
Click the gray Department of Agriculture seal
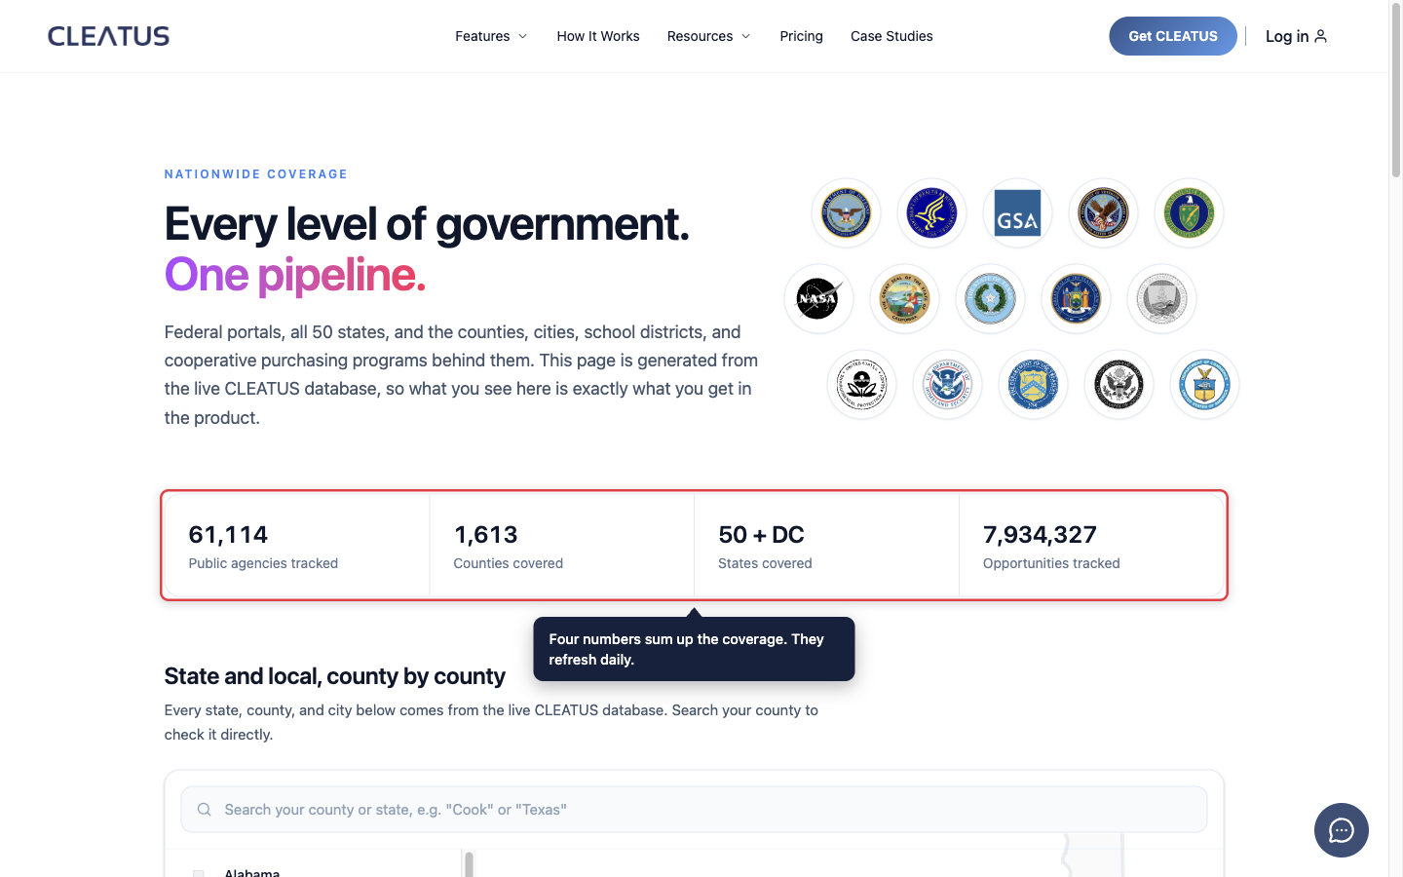point(1161,299)
